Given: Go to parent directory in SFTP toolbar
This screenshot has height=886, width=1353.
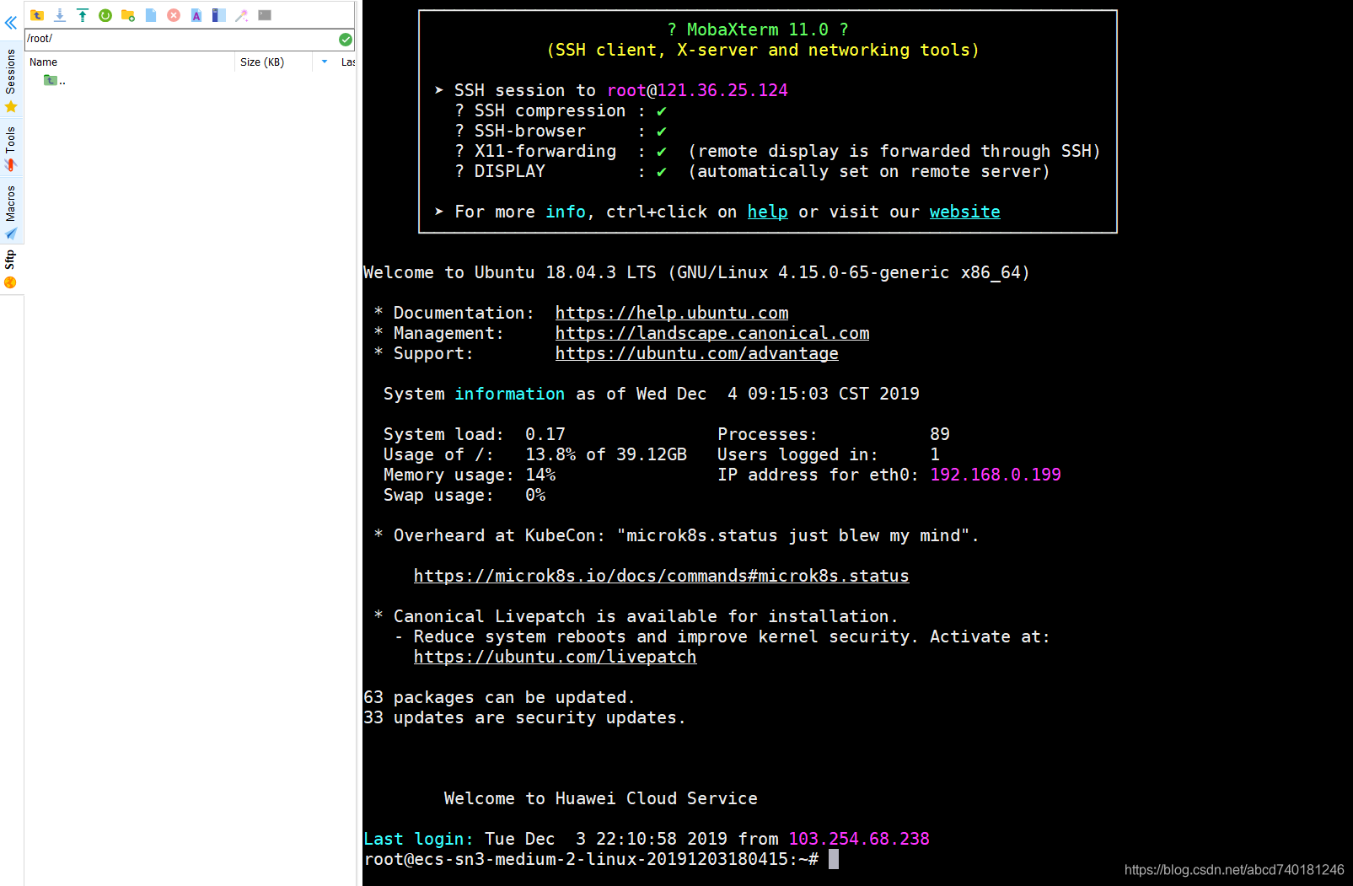Looking at the screenshot, I should click(37, 15).
